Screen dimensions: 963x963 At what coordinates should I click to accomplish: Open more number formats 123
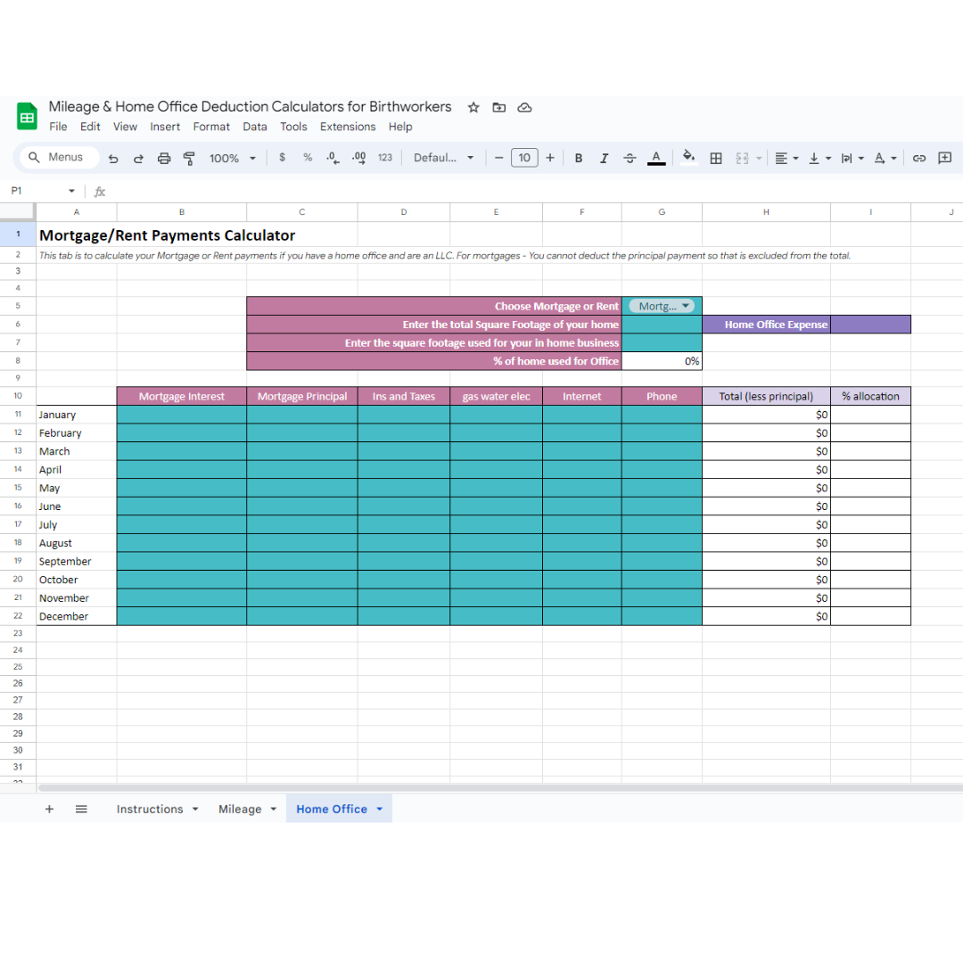point(385,158)
